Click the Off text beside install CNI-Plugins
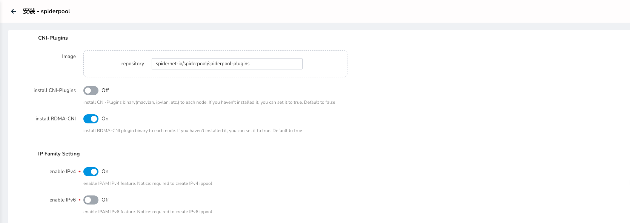This screenshot has height=223, width=630. pyautogui.click(x=105, y=91)
